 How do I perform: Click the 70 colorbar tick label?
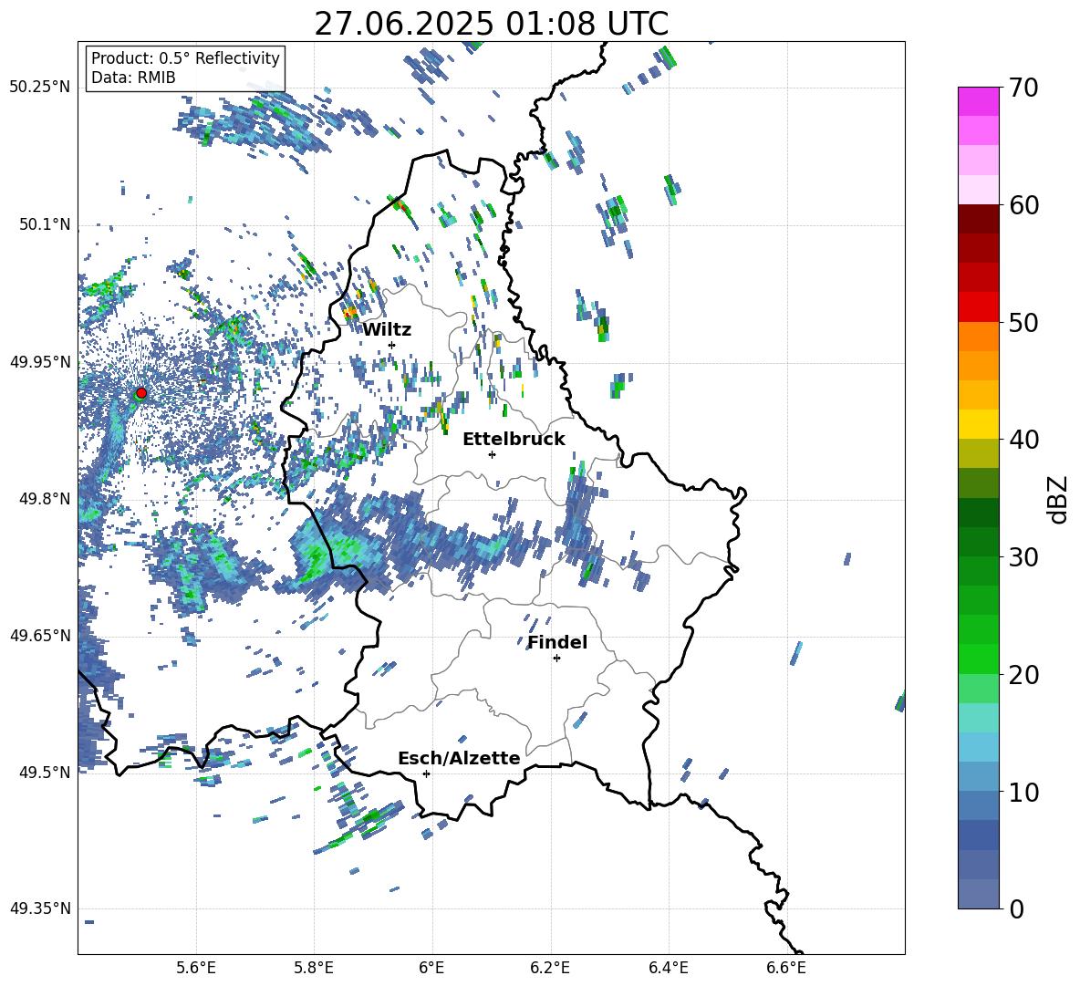pyautogui.click(x=1023, y=88)
